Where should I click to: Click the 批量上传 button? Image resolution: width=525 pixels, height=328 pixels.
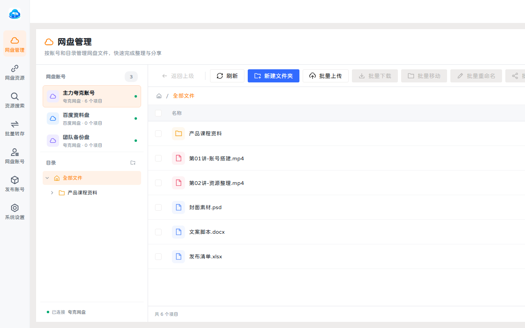pyautogui.click(x=326, y=76)
